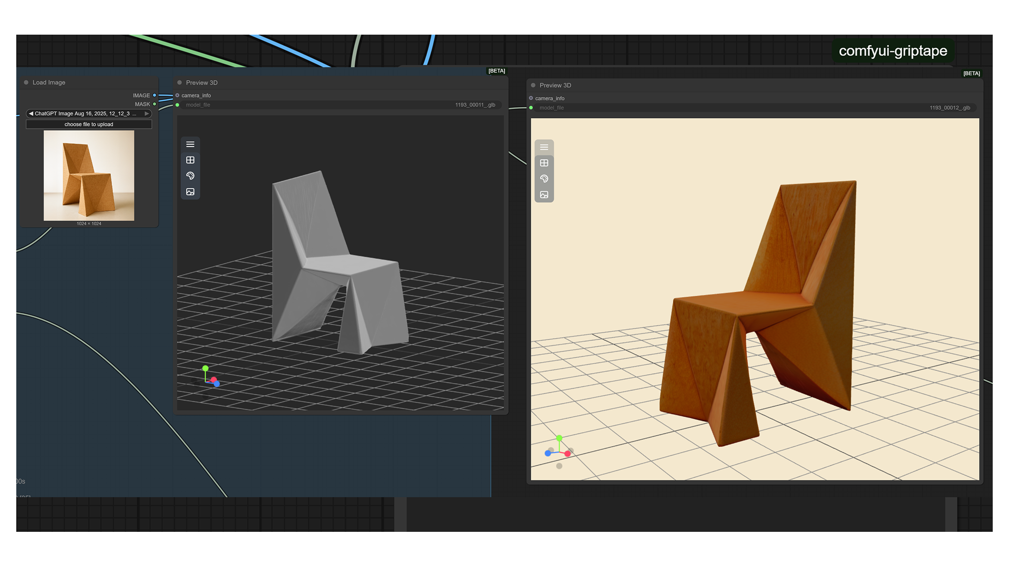
Task: Click the cardboard chair image thumbnail
Action: click(89, 175)
